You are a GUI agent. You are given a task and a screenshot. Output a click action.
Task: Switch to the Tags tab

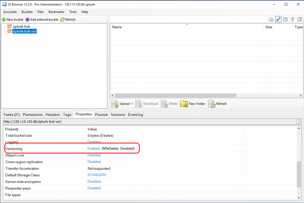click(67, 115)
